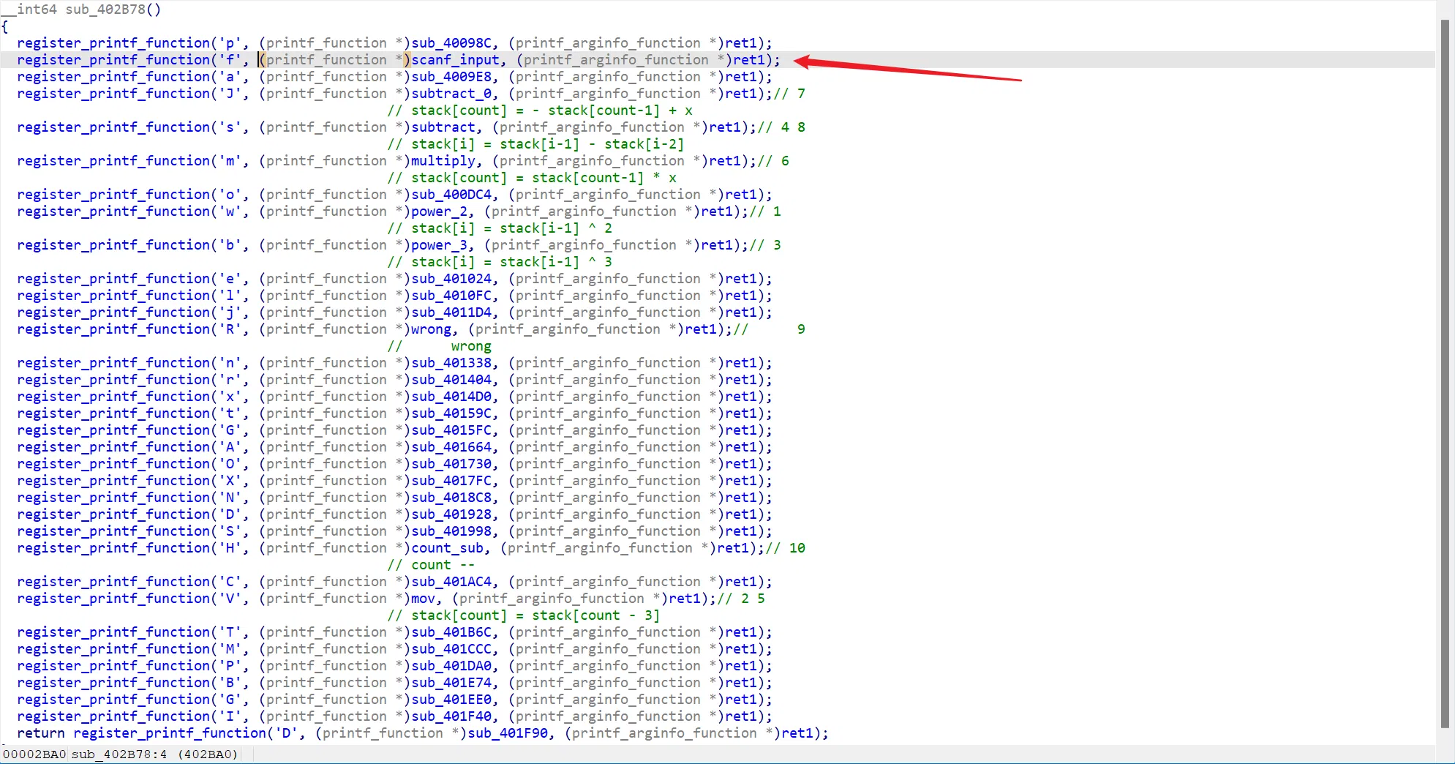This screenshot has width=1455, height=764.
Task: Click sub_401664 in the 'A' line
Action: (451, 447)
